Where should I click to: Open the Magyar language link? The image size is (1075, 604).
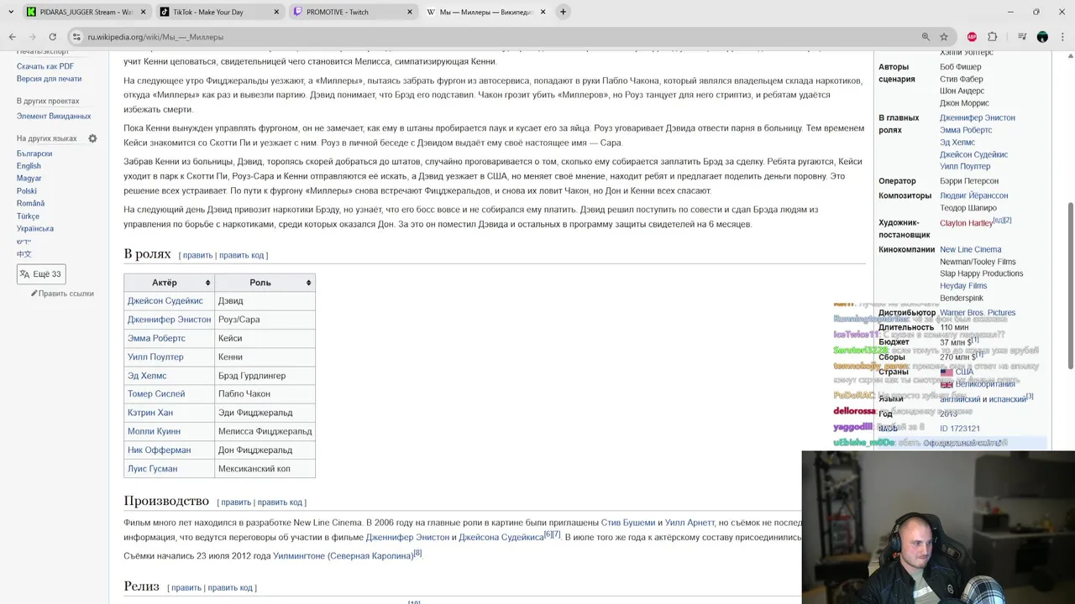coord(29,179)
